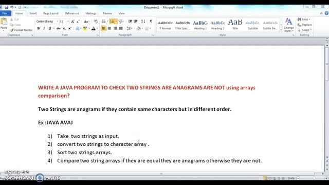Click the Font Color red A button
The width and height of the screenshot is (329, 185).
point(94,28)
